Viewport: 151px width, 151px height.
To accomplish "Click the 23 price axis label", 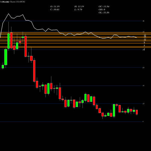I will pyautogui.click(x=143, y=68).
